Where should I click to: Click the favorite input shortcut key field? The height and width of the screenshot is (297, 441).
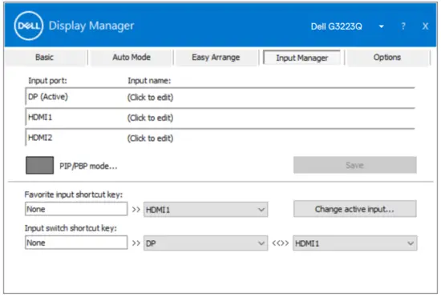pyautogui.click(x=76, y=209)
